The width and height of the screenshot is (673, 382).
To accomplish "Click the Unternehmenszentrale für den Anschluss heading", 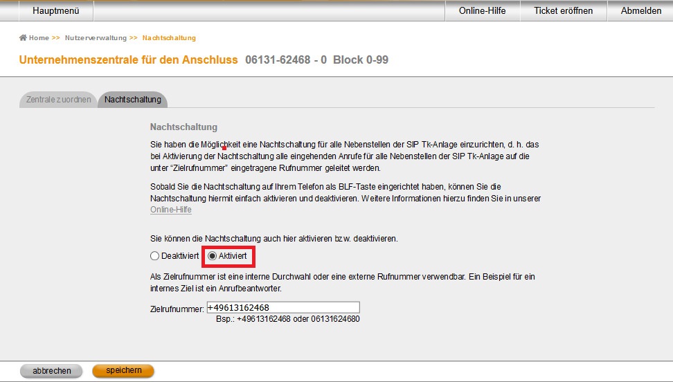I will [128, 60].
